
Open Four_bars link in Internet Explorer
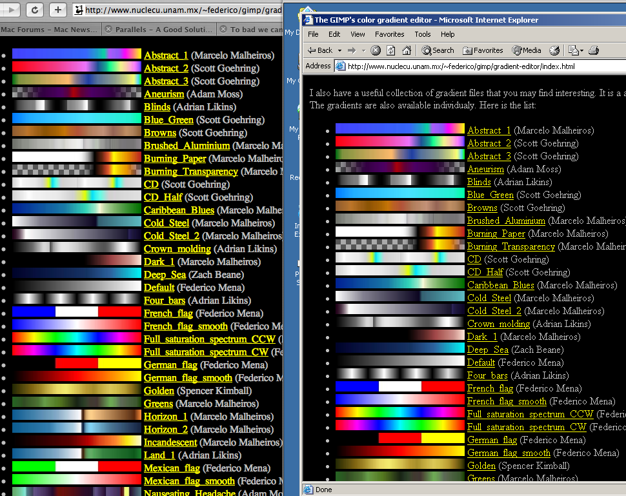coord(487,375)
